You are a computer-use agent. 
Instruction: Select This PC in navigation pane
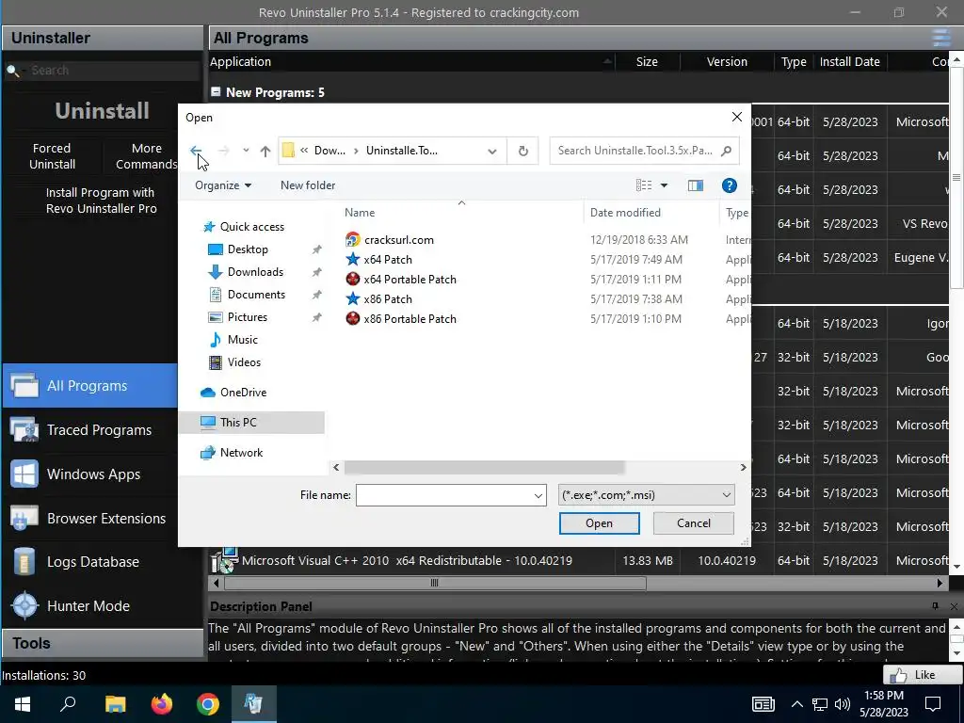(x=251, y=423)
